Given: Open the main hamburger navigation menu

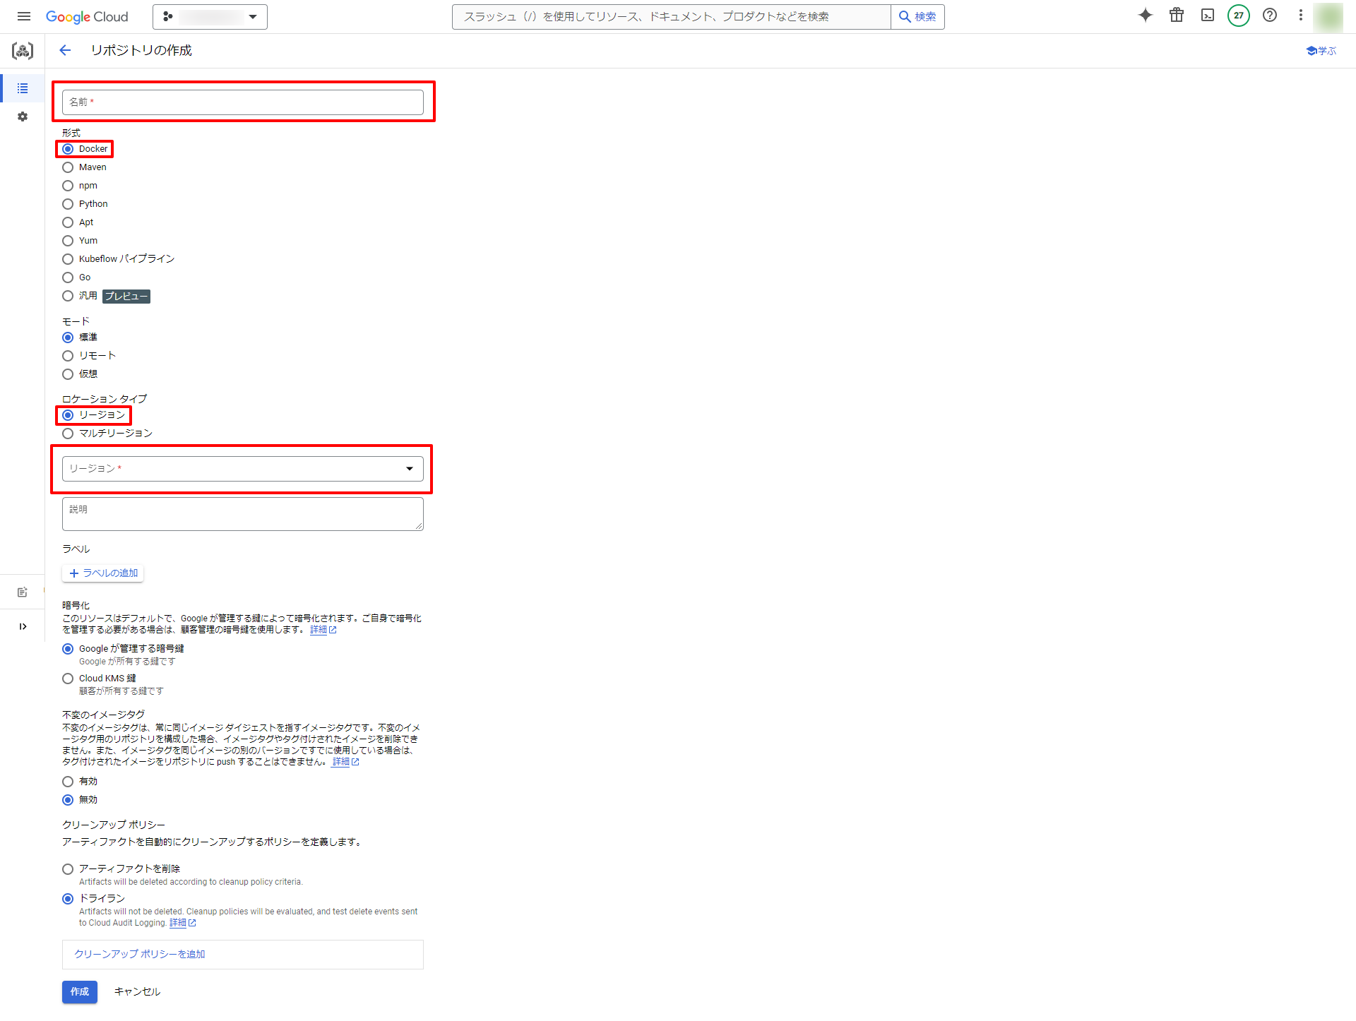Looking at the screenshot, I should [23, 16].
